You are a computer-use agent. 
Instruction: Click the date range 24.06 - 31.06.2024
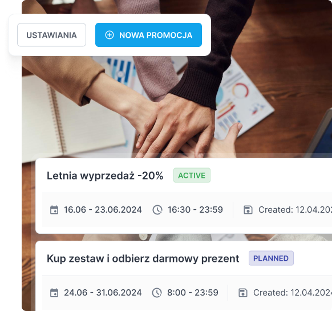click(x=103, y=293)
